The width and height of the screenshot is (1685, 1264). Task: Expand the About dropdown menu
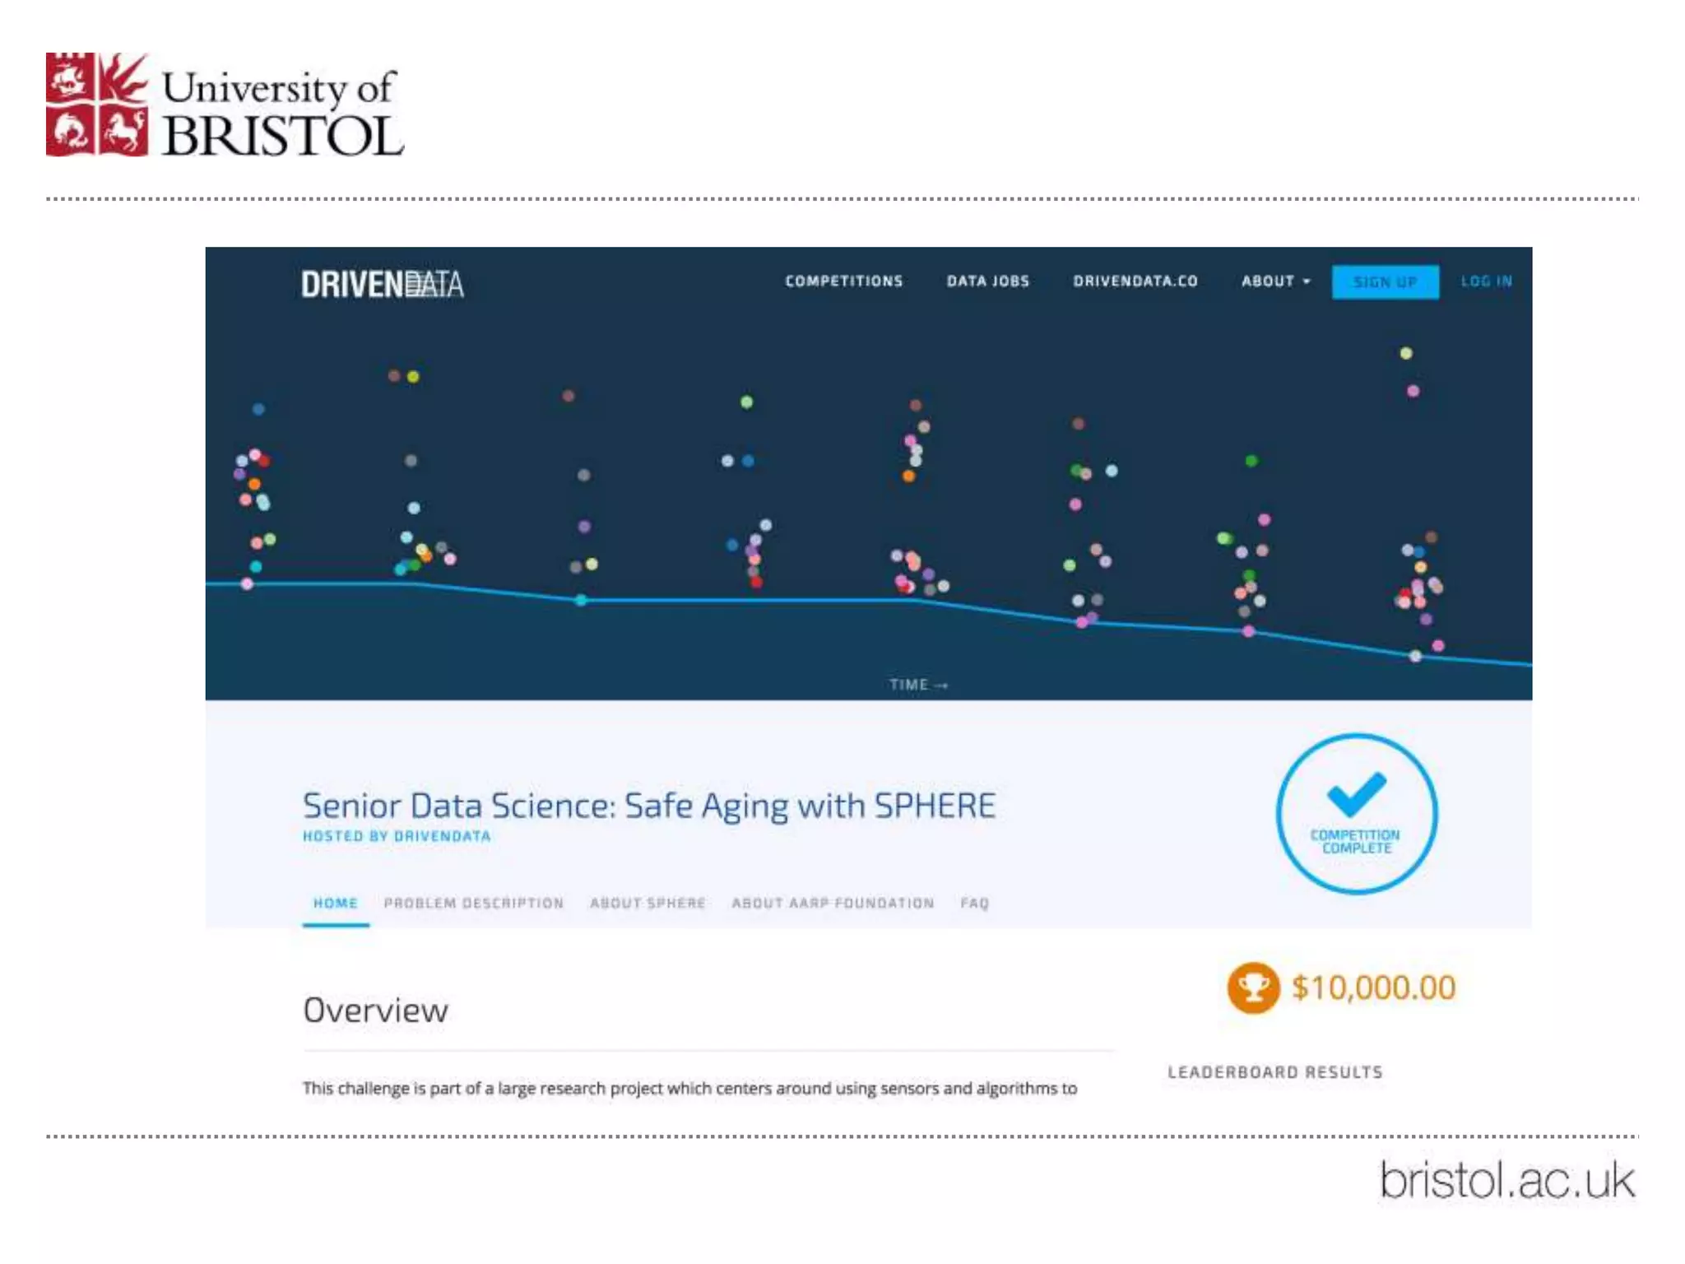1275,281
